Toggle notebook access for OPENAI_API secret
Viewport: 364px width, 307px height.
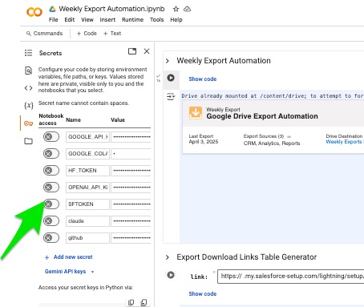[51, 188]
